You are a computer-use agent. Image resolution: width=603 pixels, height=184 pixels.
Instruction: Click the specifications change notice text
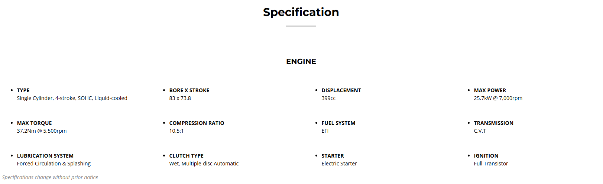(50, 177)
